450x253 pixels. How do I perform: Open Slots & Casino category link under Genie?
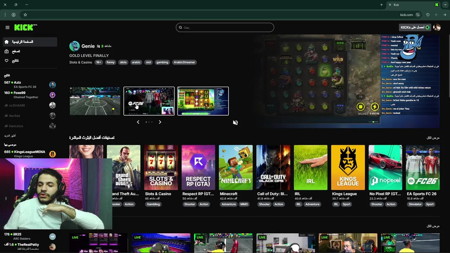(81, 62)
